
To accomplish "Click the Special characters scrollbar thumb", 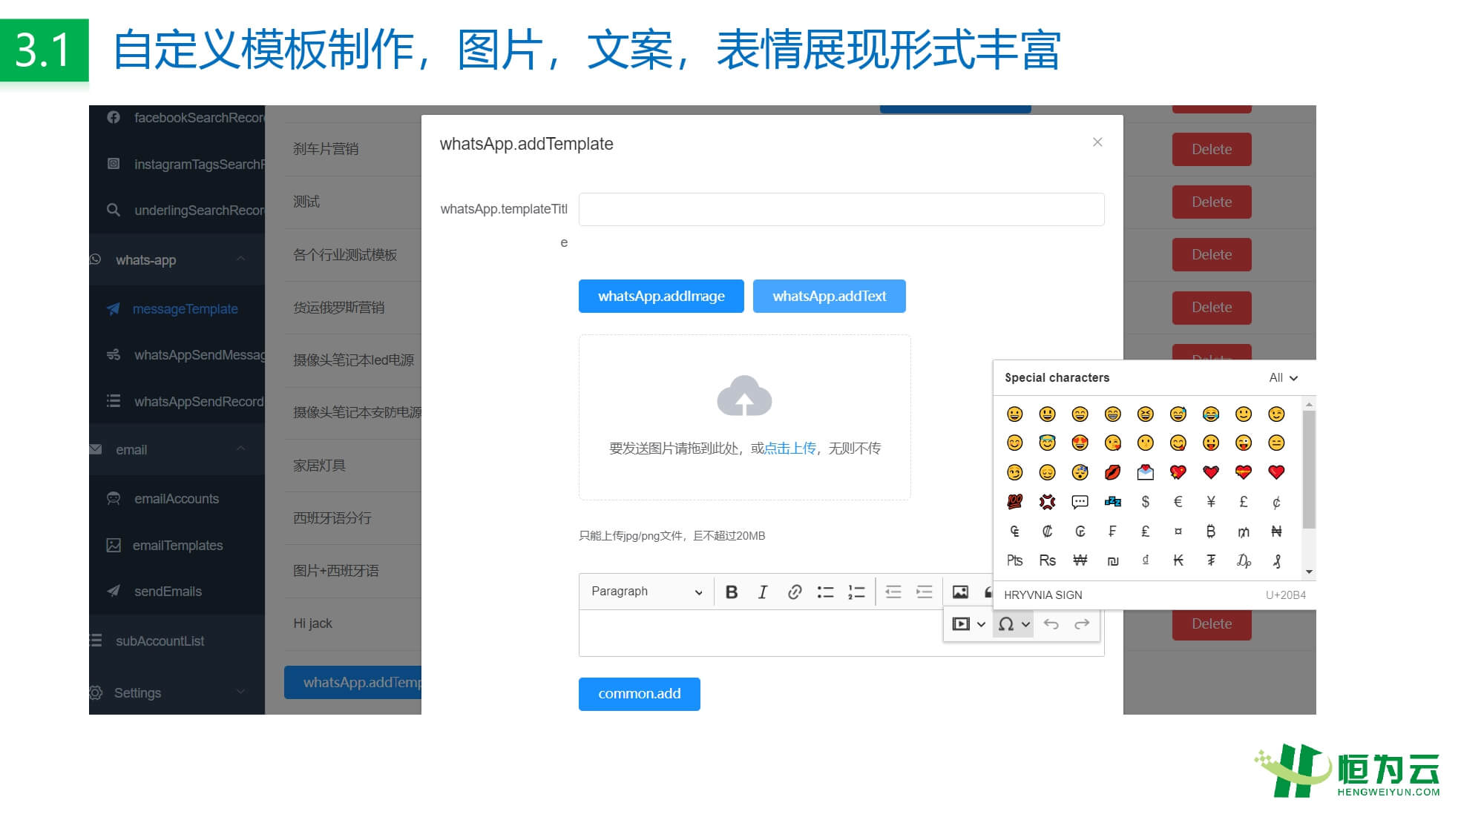I will (1309, 469).
